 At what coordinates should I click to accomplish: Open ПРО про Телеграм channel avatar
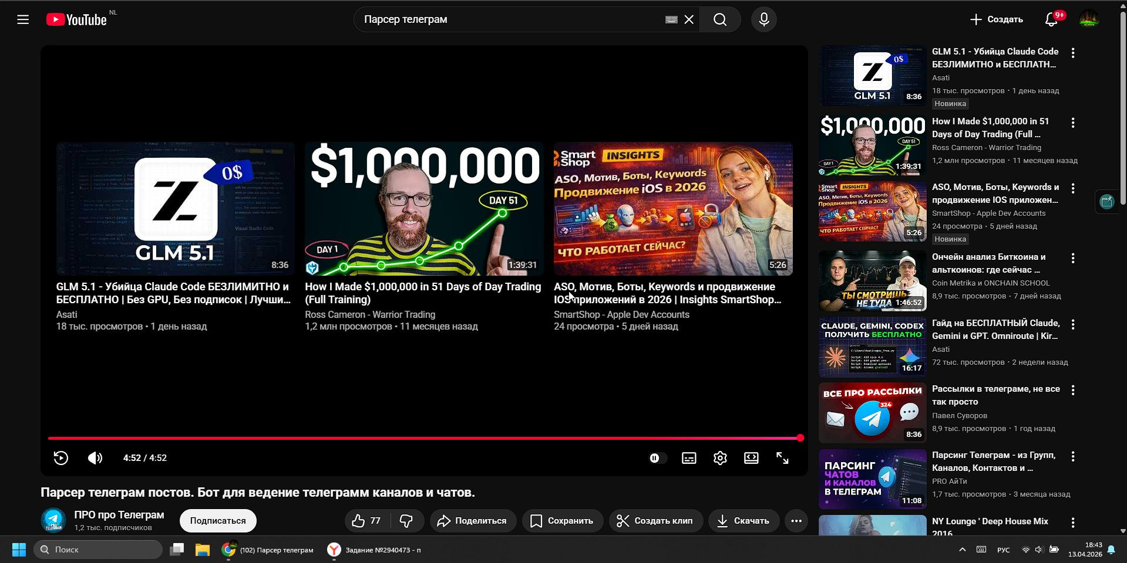pos(53,520)
